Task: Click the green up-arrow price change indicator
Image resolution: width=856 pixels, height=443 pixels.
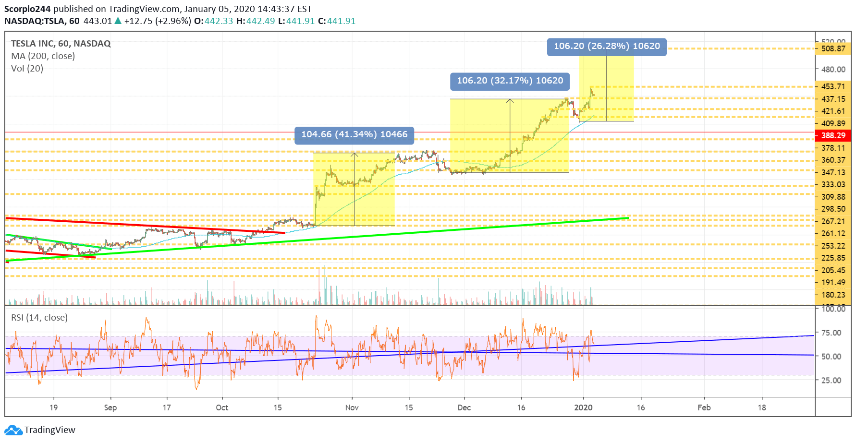Action: (118, 21)
